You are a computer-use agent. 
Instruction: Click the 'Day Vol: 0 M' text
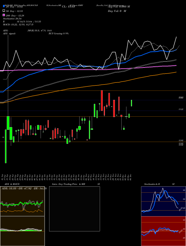tap(117, 11)
